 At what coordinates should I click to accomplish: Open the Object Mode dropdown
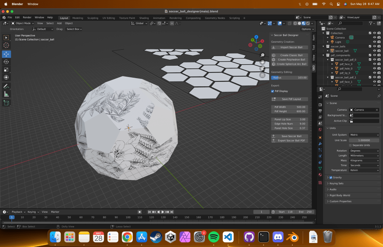[x=22, y=23]
